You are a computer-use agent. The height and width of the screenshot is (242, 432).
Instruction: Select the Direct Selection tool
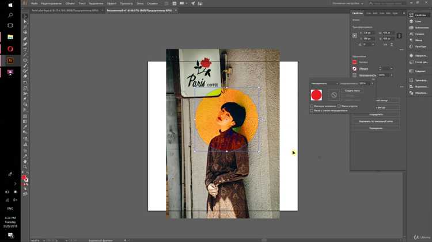[25, 22]
